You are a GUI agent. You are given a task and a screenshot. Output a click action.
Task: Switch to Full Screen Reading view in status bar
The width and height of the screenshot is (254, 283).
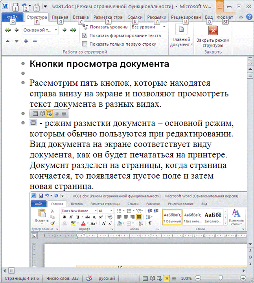pyautogui.click(x=152, y=278)
